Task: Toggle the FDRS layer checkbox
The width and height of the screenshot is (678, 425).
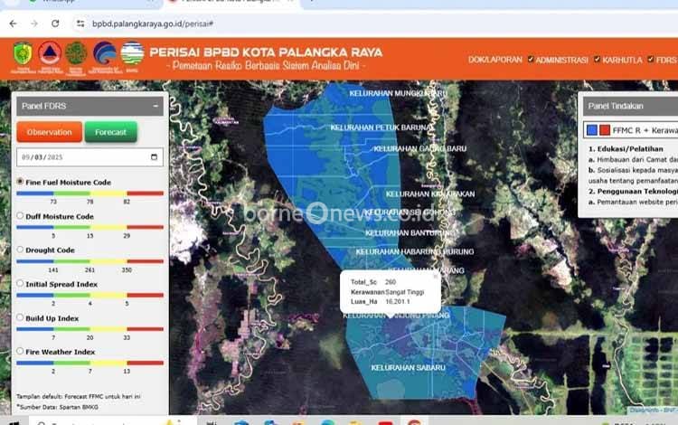Action: click(650, 60)
